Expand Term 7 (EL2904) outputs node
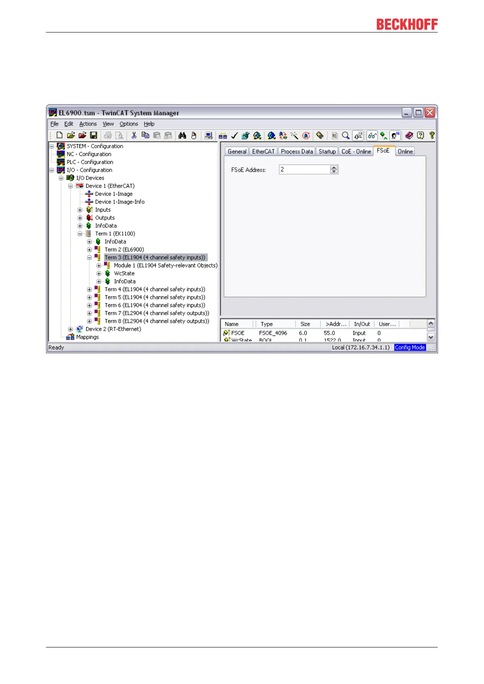This screenshot has width=484, height=684. (x=89, y=313)
